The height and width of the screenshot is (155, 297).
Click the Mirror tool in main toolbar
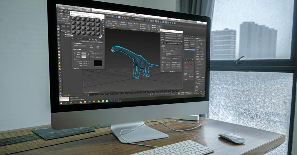click(146, 20)
